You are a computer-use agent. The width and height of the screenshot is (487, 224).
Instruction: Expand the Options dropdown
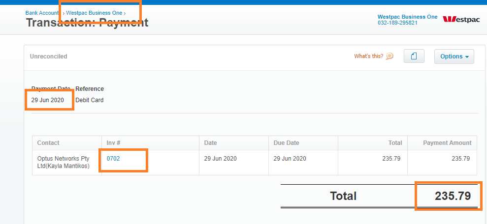tap(454, 56)
